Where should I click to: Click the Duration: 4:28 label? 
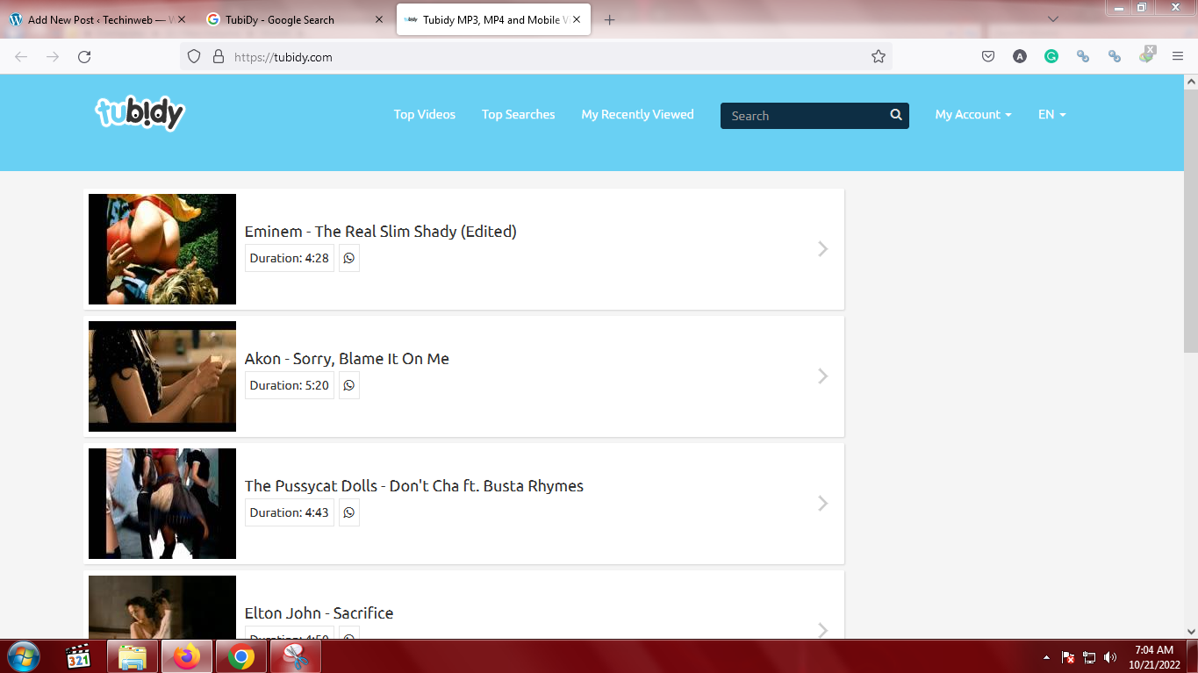click(x=290, y=258)
